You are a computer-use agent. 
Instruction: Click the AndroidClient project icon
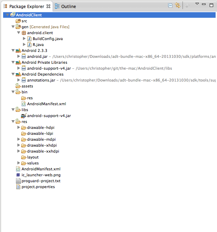(x=13, y=15)
